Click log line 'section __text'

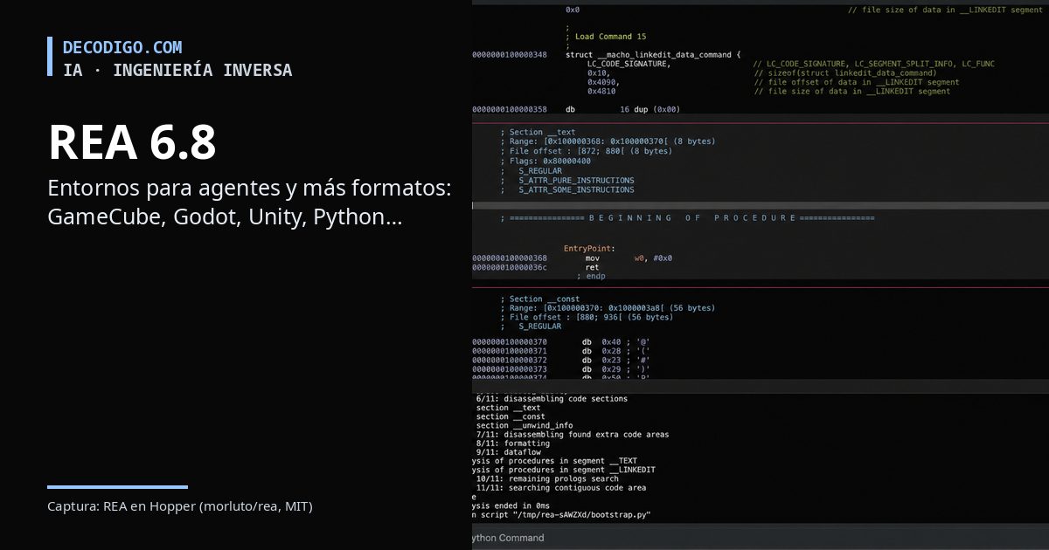(x=509, y=408)
